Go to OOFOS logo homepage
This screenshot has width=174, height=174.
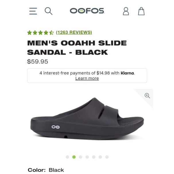tap(87, 11)
